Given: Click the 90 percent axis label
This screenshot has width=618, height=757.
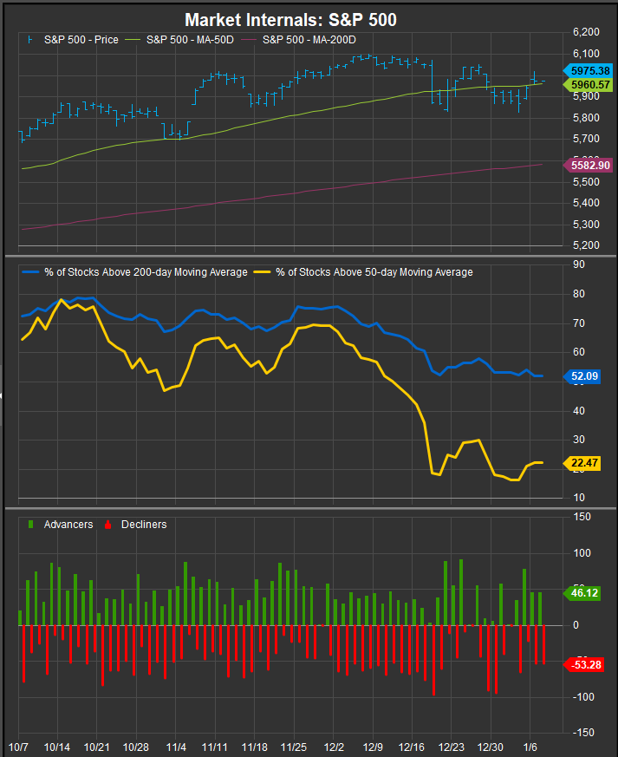Looking at the screenshot, I should point(578,264).
